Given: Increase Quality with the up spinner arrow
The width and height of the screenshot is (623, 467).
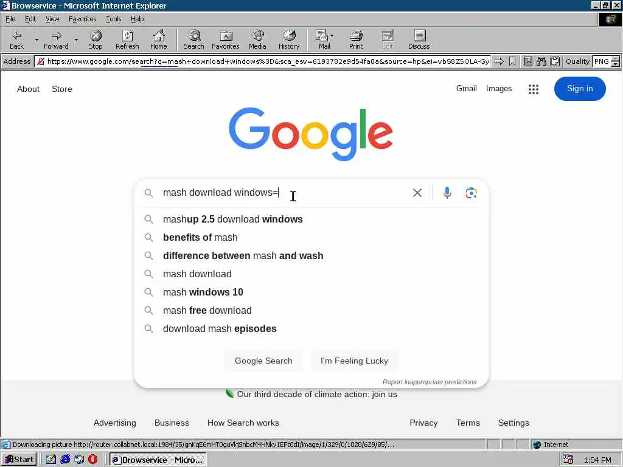Looking at the screenshot, I should [616, 58].
